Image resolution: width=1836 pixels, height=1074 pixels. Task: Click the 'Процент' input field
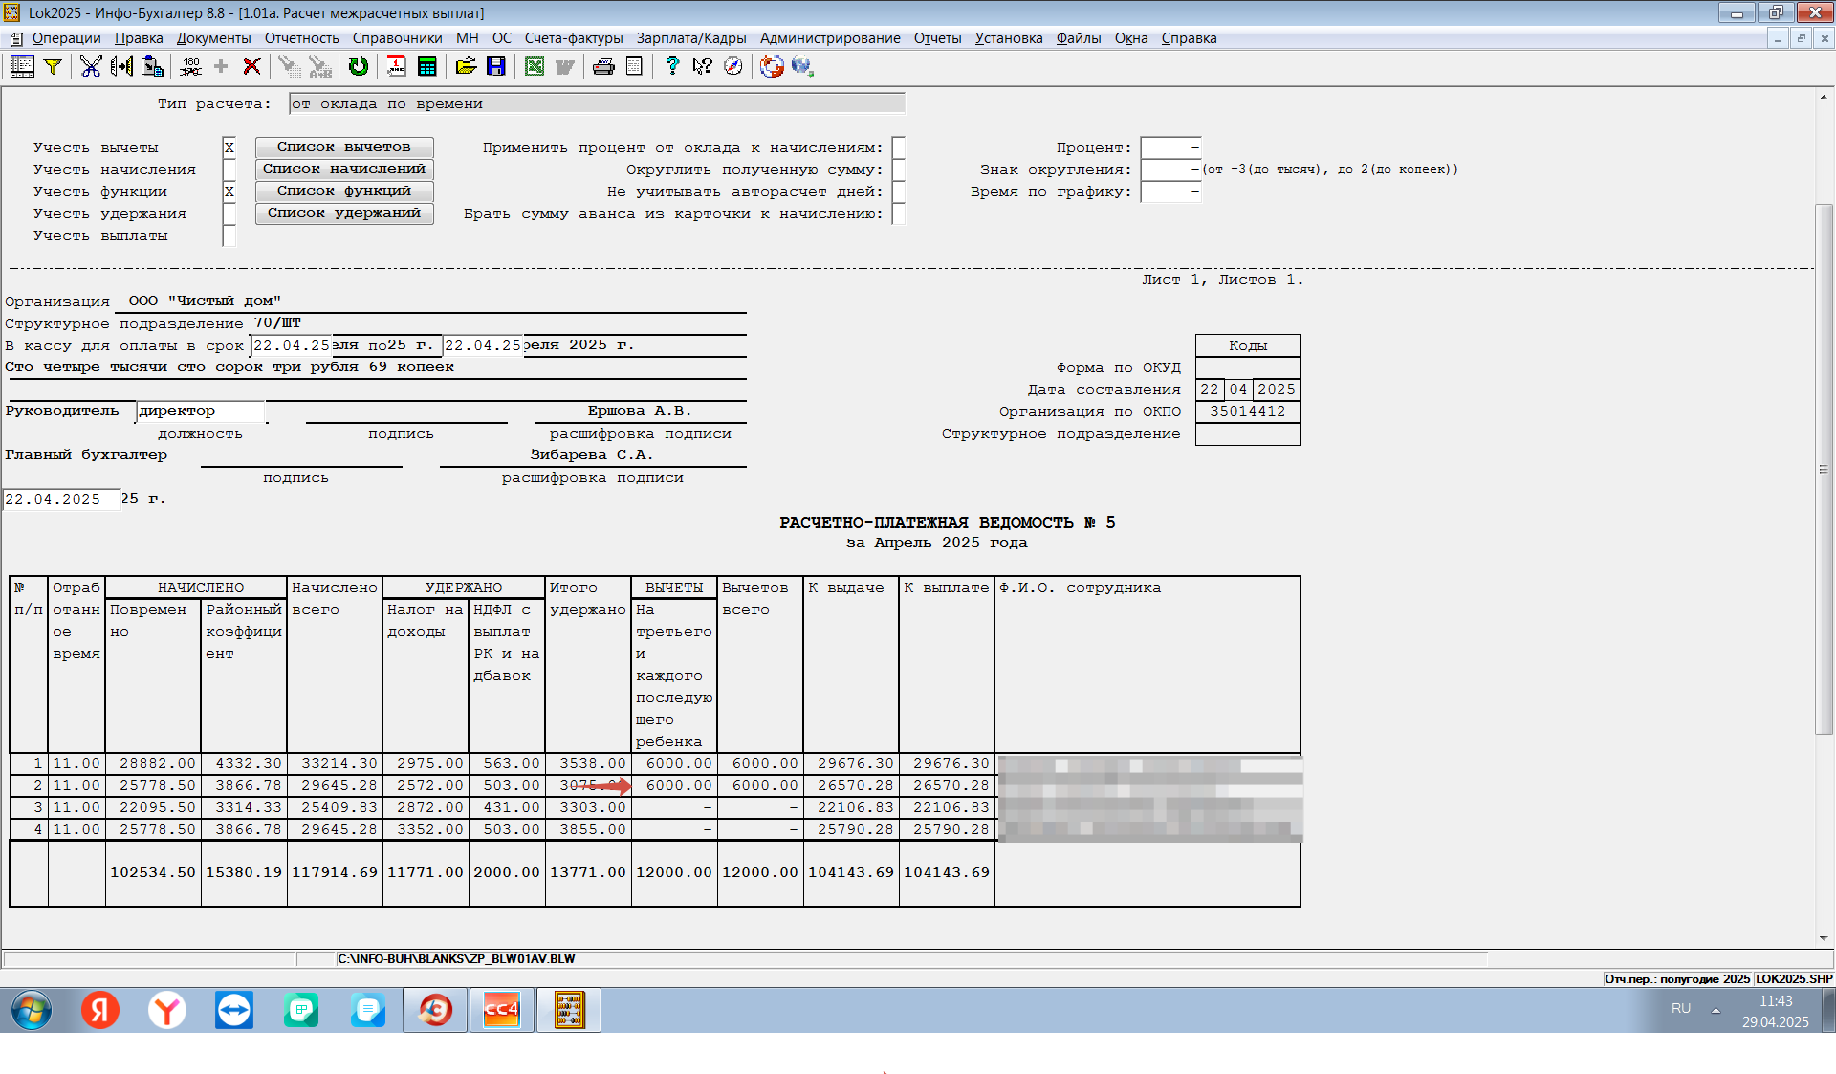(x=1170, y=147)
